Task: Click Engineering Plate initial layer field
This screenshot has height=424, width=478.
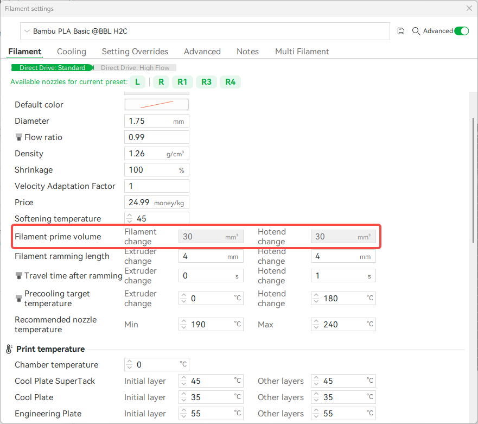Action: pos(211,413)
